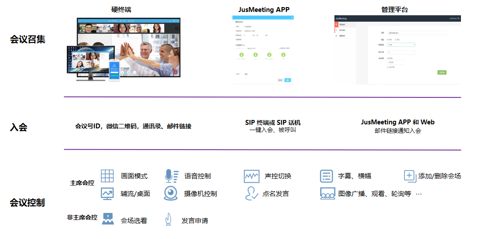This screenshot has height=239, width=495.
Task: Click the 字幕、横幅 caption icon
Action: pos(326,176)
